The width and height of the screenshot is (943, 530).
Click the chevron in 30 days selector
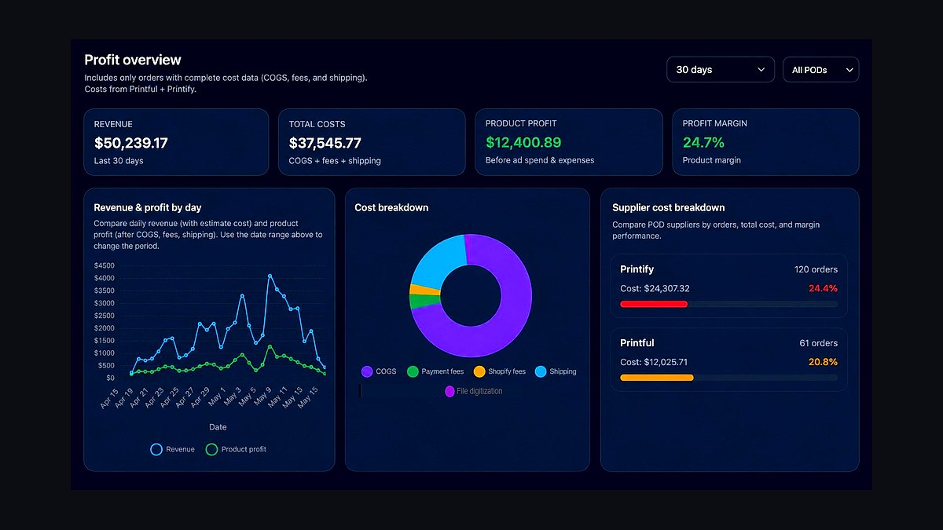pos(761,70)
